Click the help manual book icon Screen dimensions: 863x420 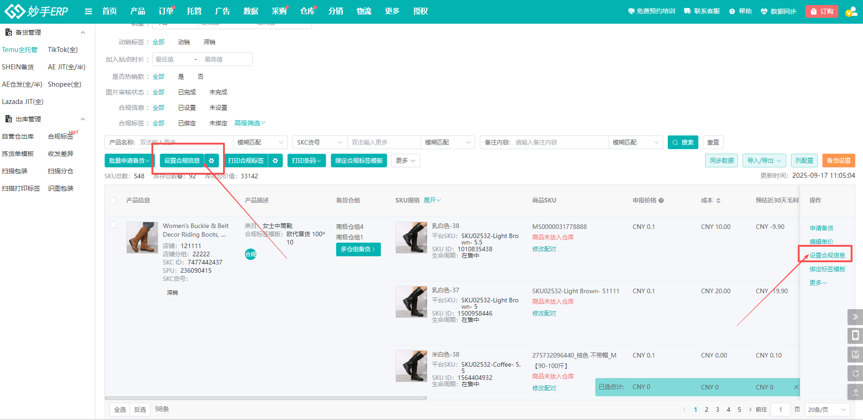[x=855, y=354]
